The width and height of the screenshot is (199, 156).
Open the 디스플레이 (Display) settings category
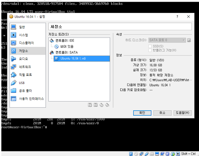[28, 43]
